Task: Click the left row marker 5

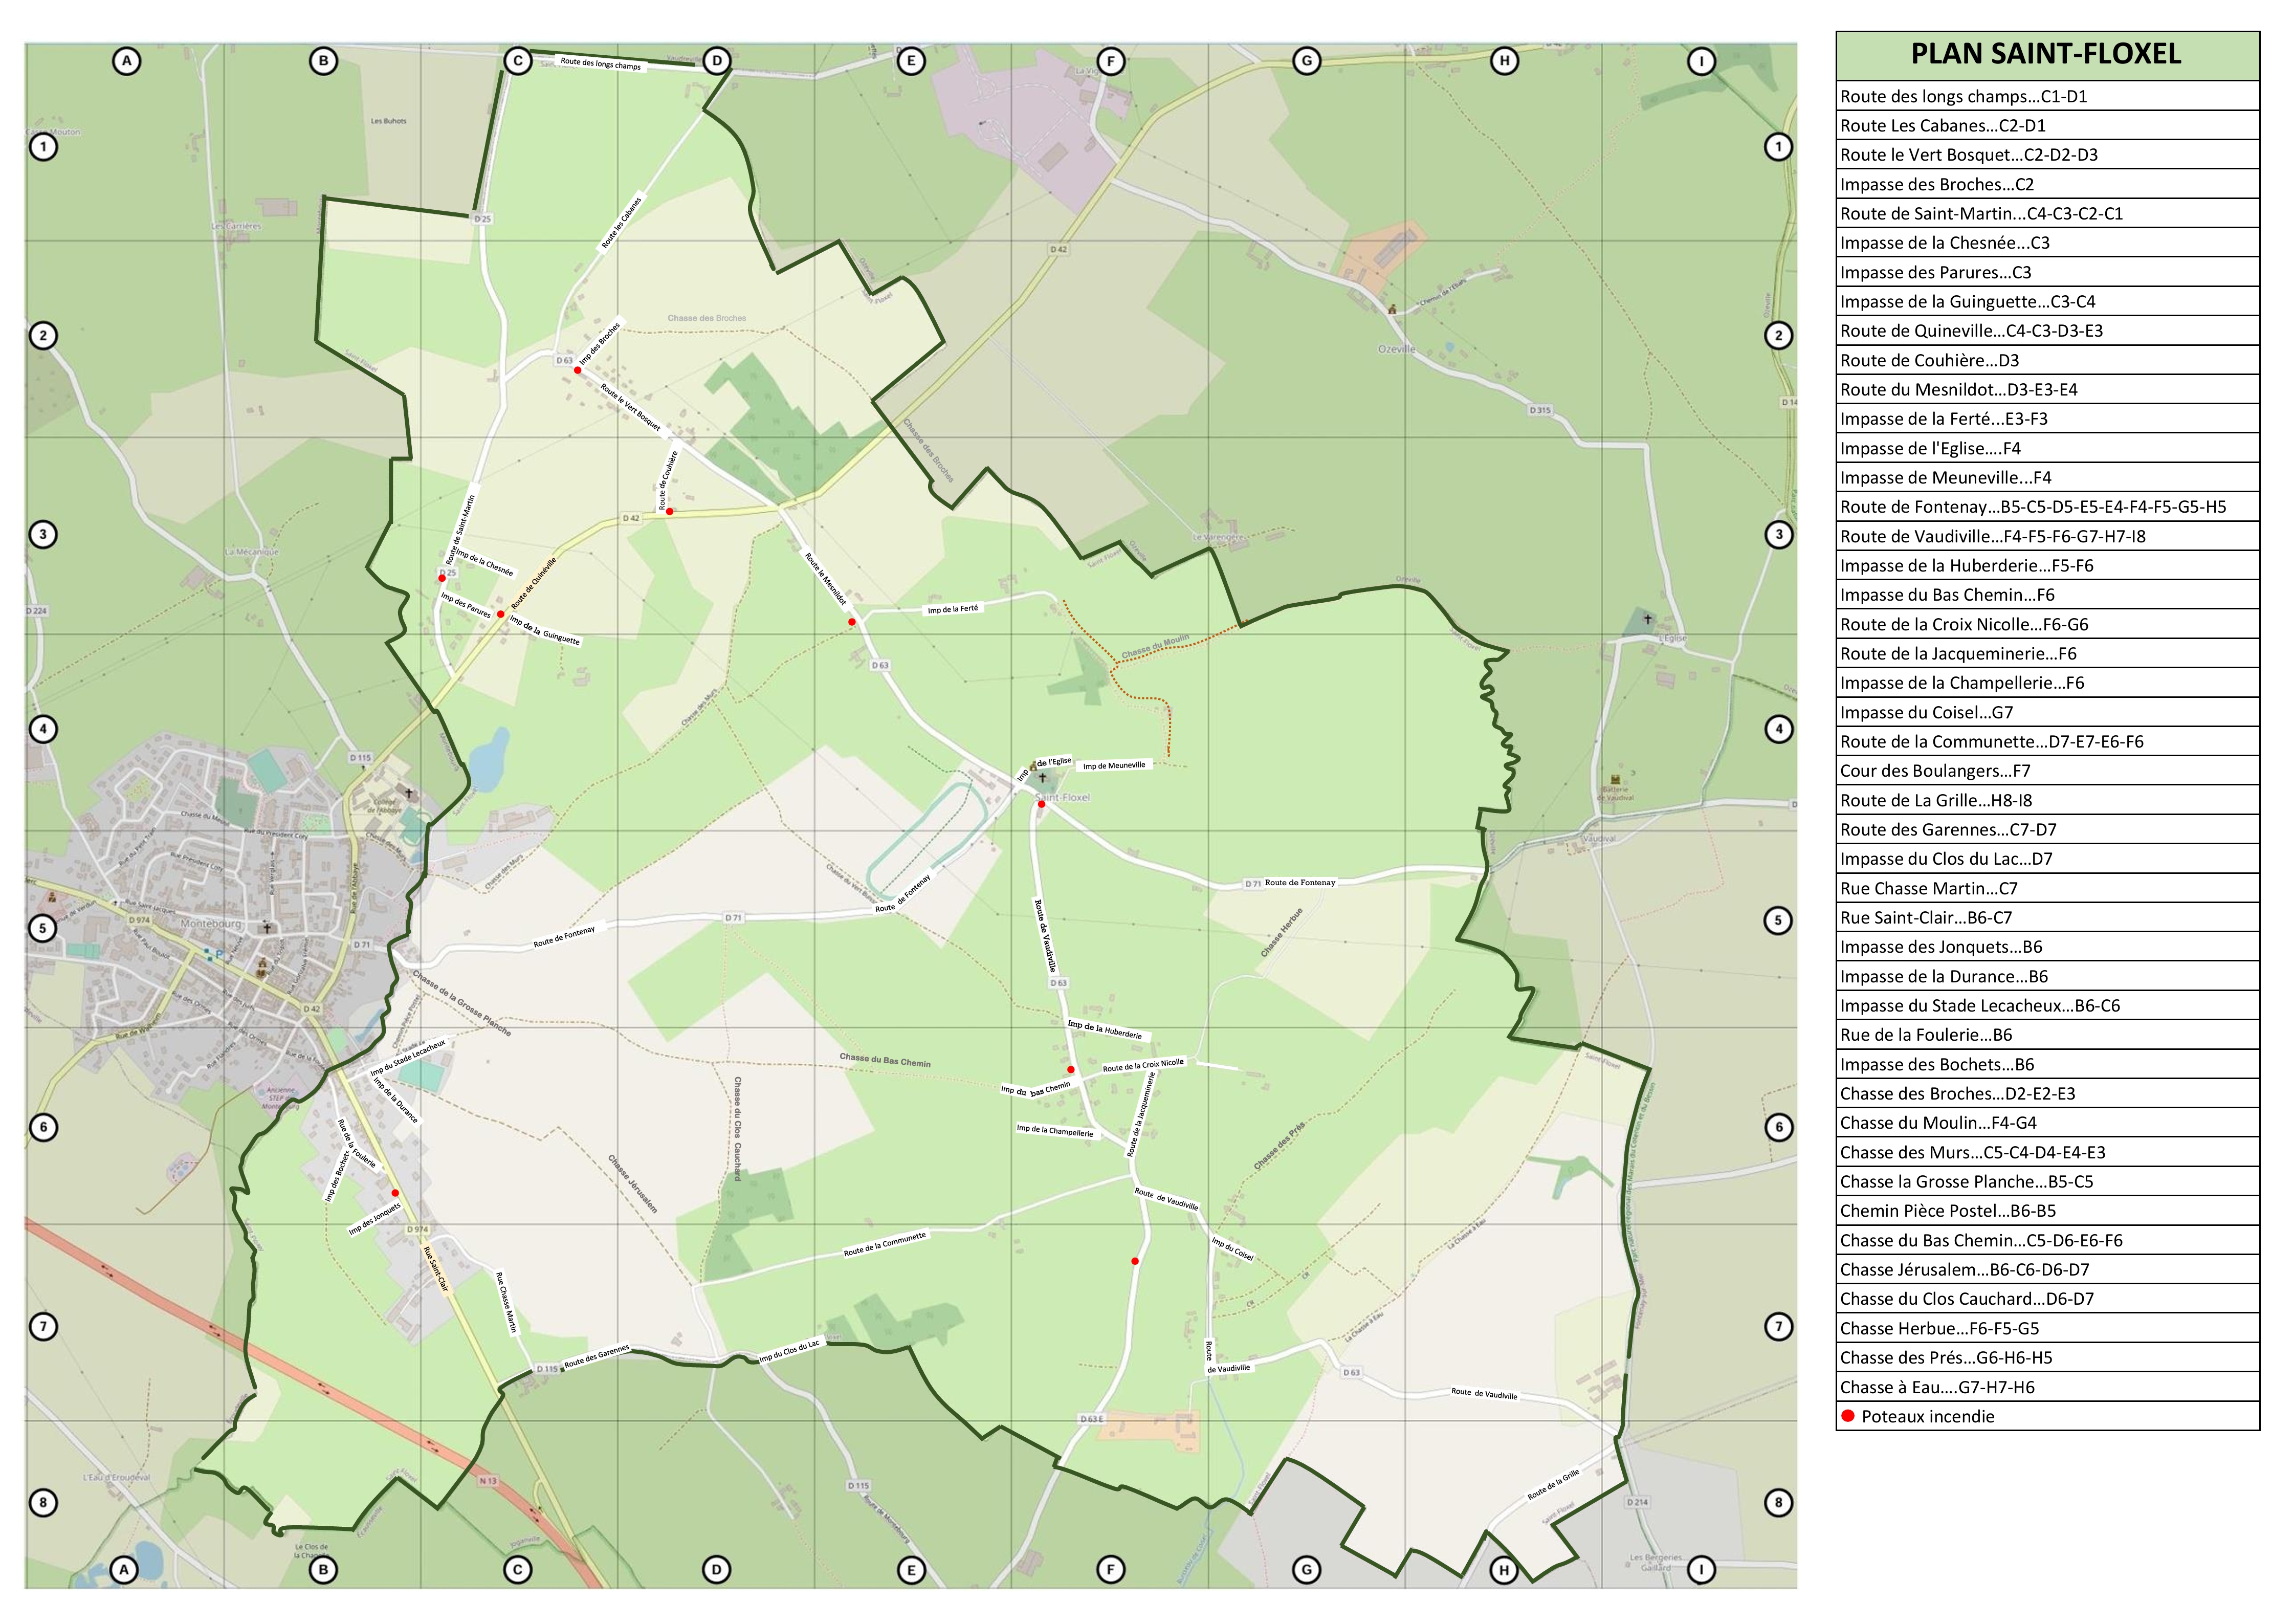Action: (x=43, y=927)
